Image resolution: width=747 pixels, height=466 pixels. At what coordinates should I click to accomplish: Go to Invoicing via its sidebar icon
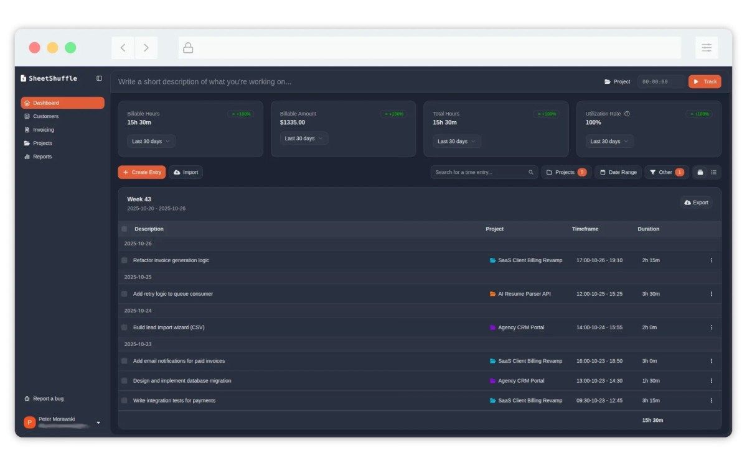27,129
